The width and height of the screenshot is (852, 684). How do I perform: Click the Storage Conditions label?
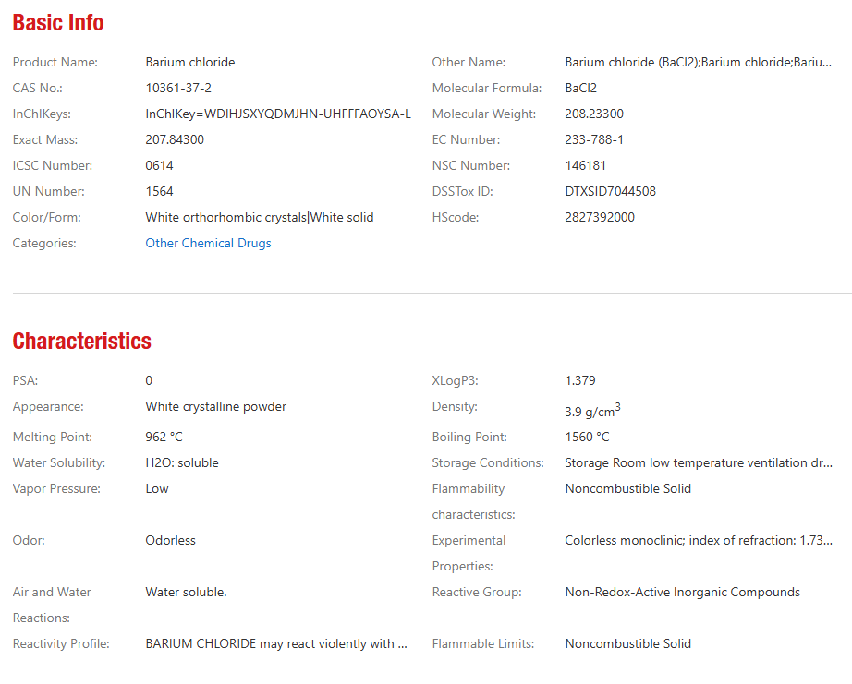click(488, 463)
